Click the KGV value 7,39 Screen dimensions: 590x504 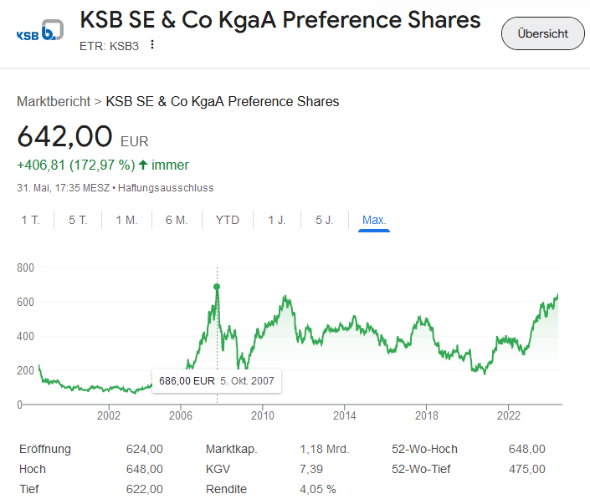tap(310, 469)
